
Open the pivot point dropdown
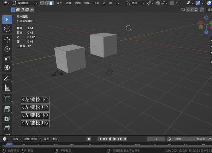point(150,3)
